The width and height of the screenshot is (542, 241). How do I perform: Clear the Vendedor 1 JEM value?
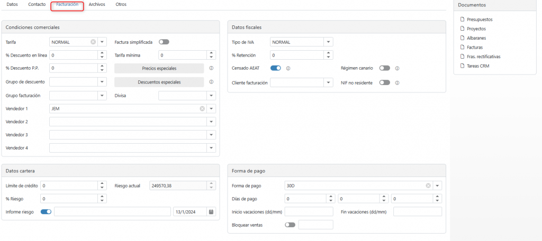pos(202,108)
